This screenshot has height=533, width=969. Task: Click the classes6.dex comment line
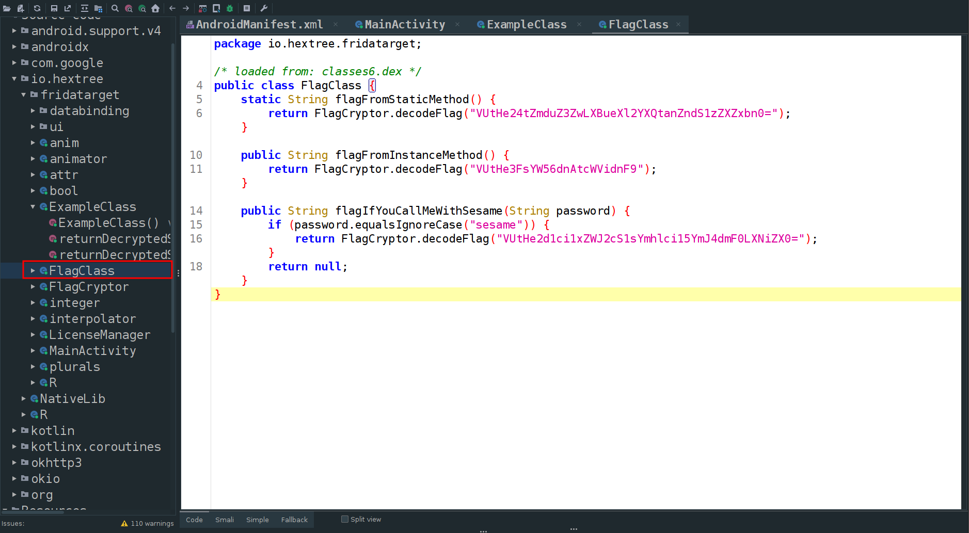[x=318, y=72]
